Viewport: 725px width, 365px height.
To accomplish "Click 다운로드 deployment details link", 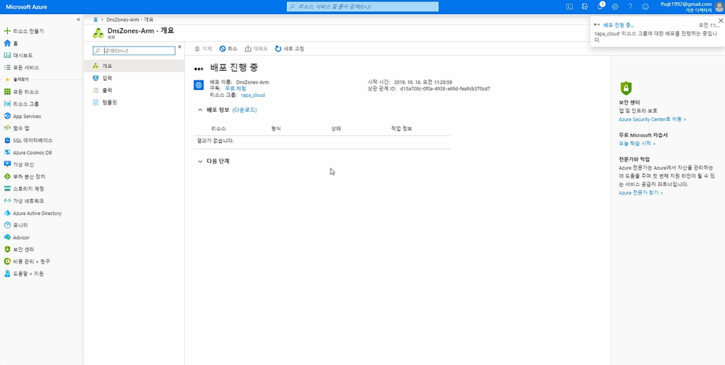I will click(244, 110).
